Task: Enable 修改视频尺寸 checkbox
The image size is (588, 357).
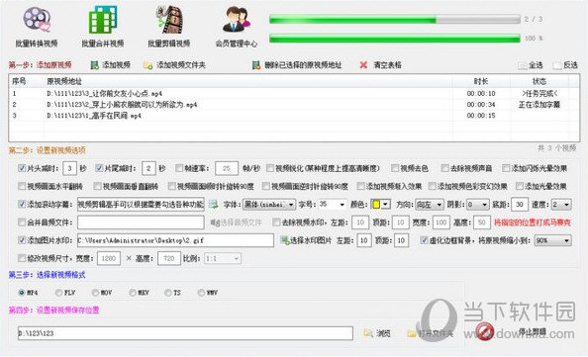Action: pos(22,258)
